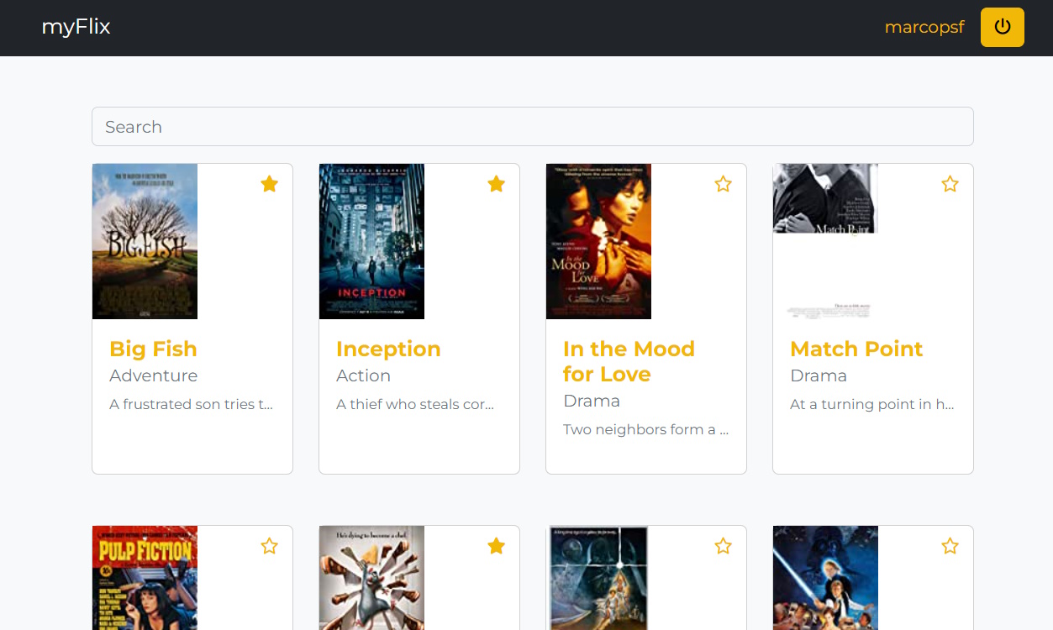1053x630 pixels.
Task: Select In the Mood for Love title
Action: [x=629, y=361]
